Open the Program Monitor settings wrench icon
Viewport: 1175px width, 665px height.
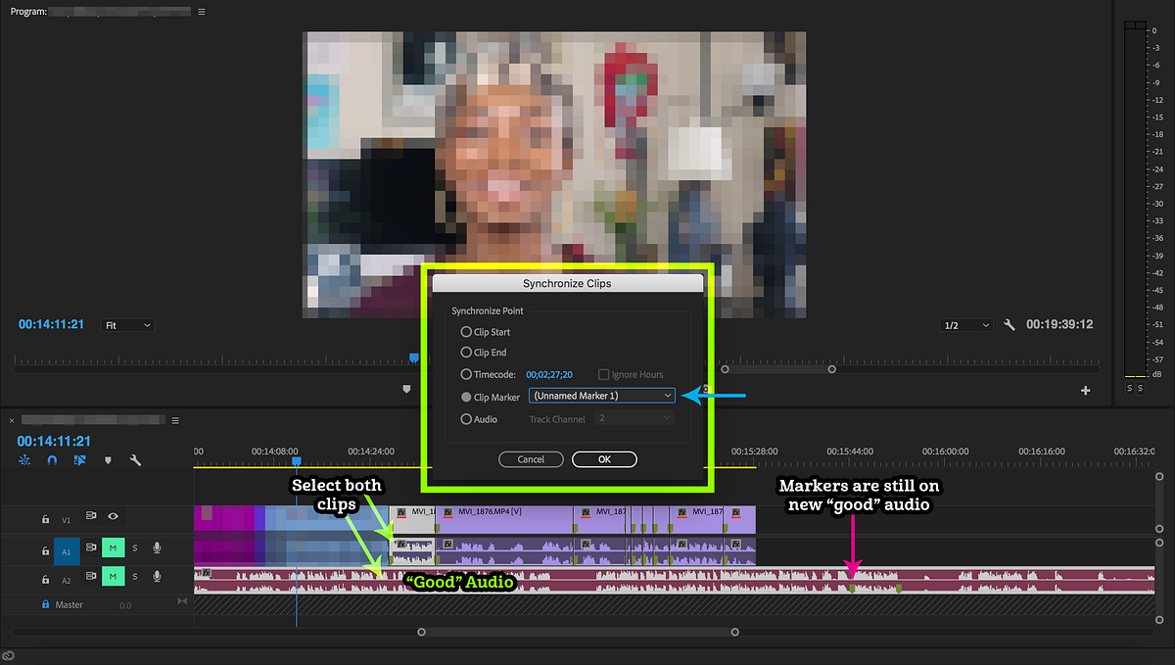[1010, 324]
